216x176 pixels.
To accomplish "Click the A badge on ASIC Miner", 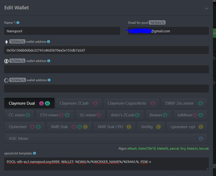I will pos(201,139).
